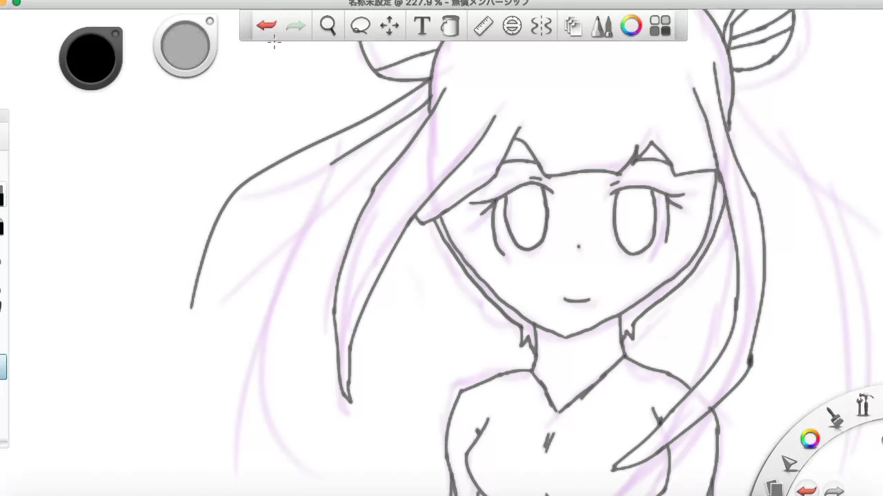Click the lagoon red undo arrow
The image size is (883, 496).
(806, 490)
